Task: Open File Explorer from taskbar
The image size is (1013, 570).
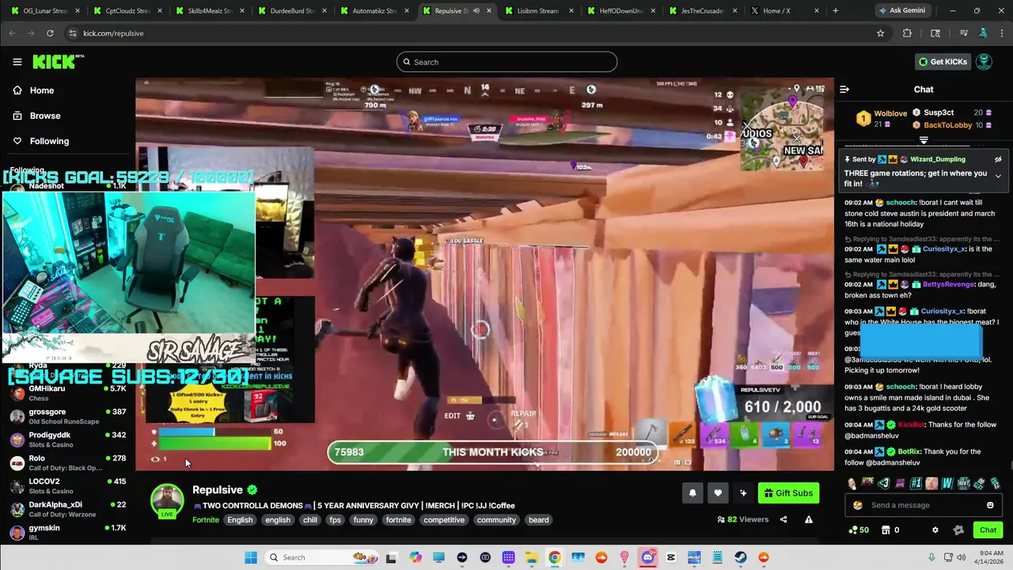Action: coord(532,557)
